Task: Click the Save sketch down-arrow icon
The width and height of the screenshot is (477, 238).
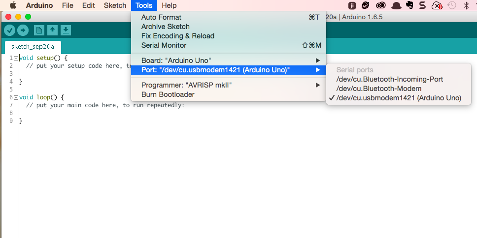Action: coord(66,30)
